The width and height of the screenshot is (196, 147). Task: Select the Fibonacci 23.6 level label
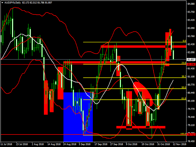[184, 63]
